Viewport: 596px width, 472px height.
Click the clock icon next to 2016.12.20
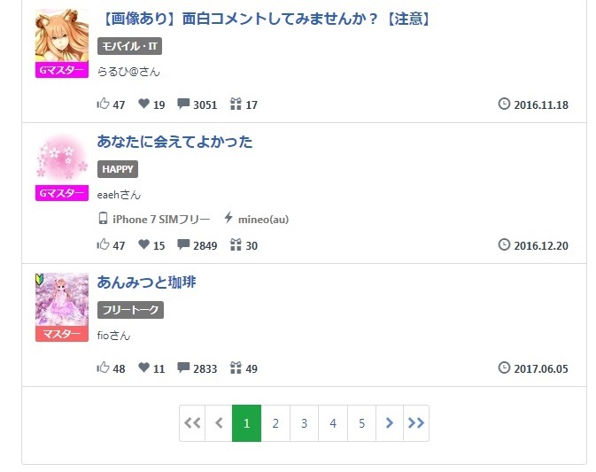(x=505, y=244)
